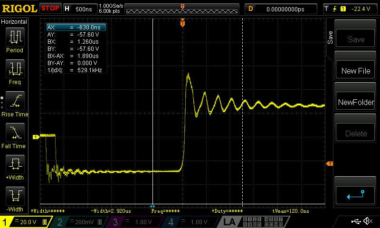The image size is (380, 228).
Task: Select the +Width measurement icon
Action: tap(15, 164)
